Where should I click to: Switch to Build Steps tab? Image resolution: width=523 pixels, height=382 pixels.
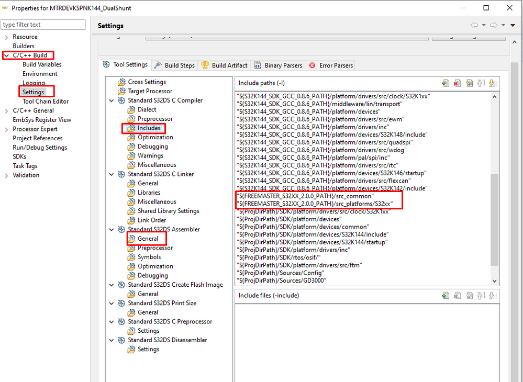(x=175, y=65)
